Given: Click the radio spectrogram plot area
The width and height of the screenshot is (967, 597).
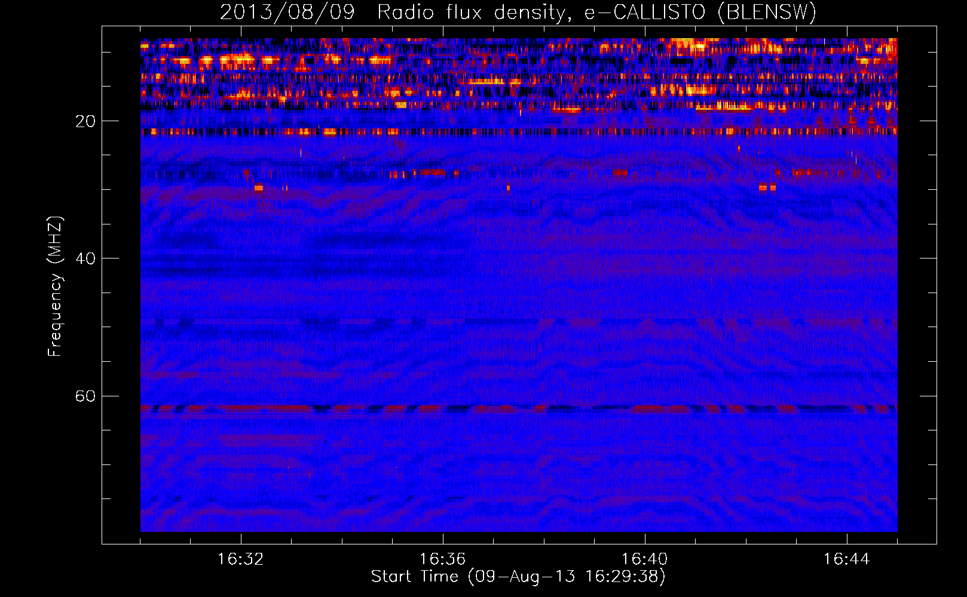Looking at the screenshot, I should [x=519, y=285].
